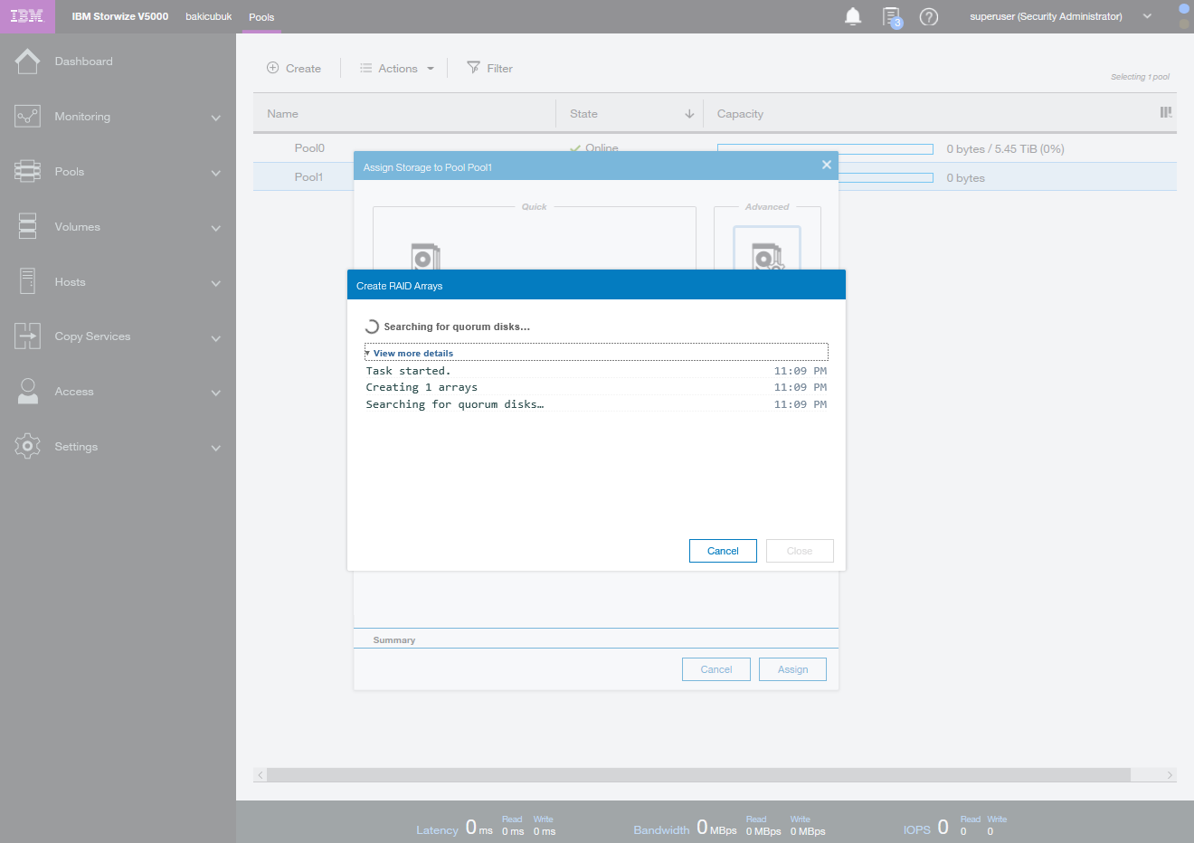Screen dimensions: 1194x843
Task: Click Cancel in Assign Storage dialog
Action: pos(715,669)
